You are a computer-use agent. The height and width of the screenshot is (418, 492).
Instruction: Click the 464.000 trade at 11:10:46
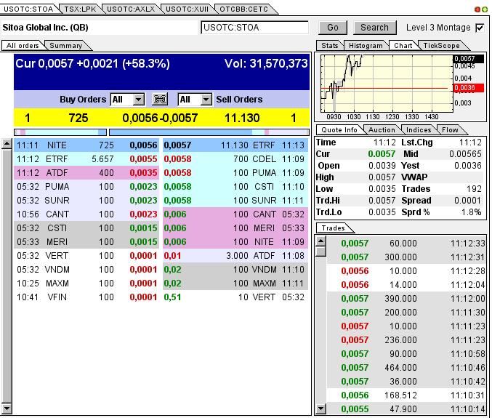tap(406, 367)
